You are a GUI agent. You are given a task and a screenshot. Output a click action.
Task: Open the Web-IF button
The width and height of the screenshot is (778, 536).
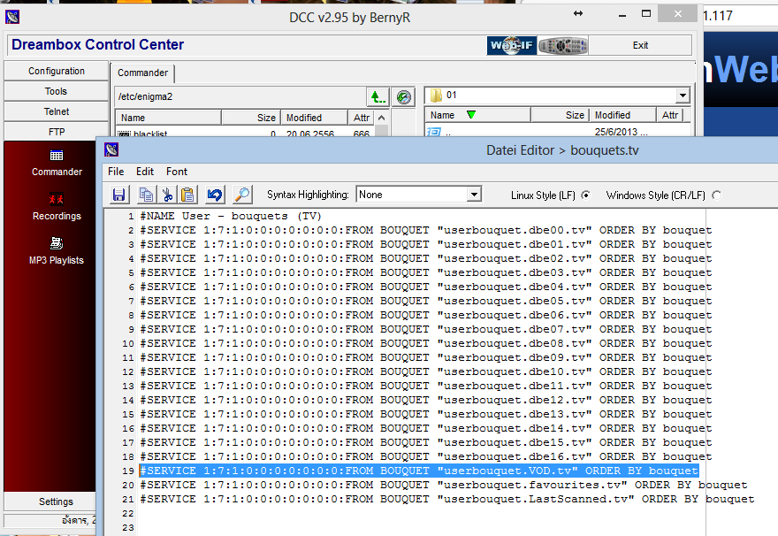pos(512,46)
